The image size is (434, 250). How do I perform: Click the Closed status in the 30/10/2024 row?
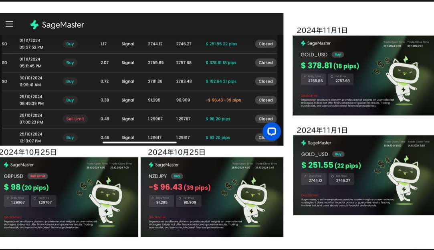265,81
